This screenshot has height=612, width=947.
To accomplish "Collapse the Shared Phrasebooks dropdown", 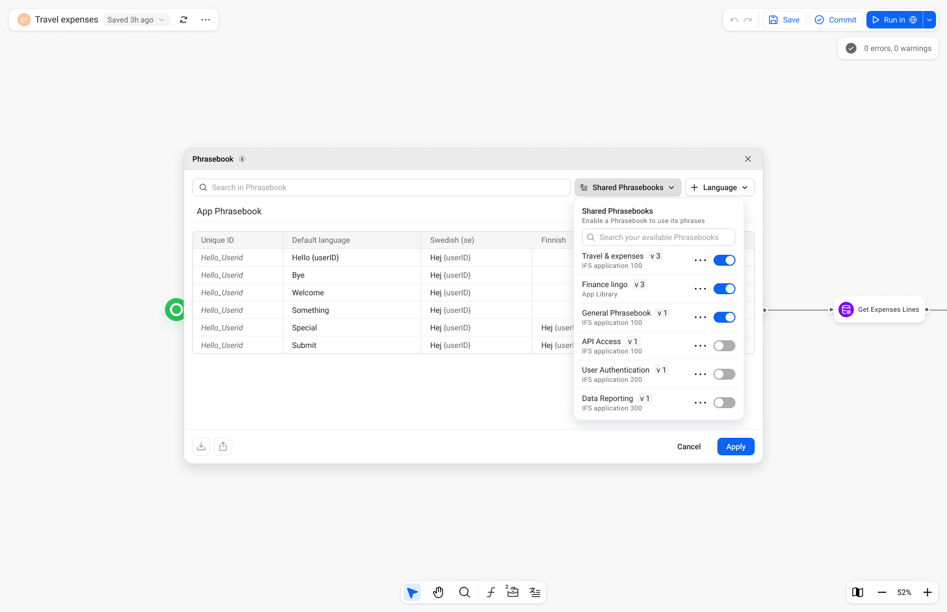I will point(627,187).
